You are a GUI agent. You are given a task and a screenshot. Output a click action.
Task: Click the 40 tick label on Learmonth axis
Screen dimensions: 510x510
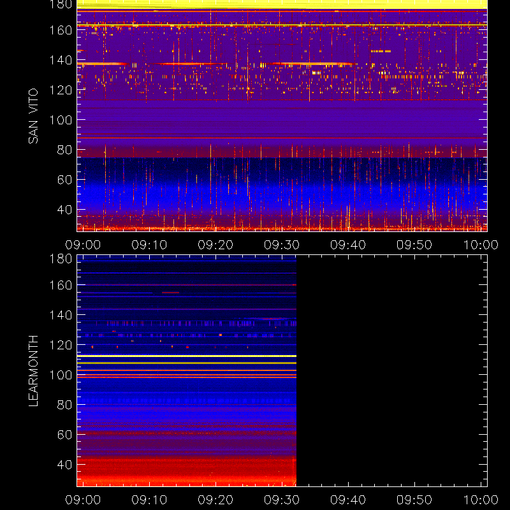click(65, 465)
